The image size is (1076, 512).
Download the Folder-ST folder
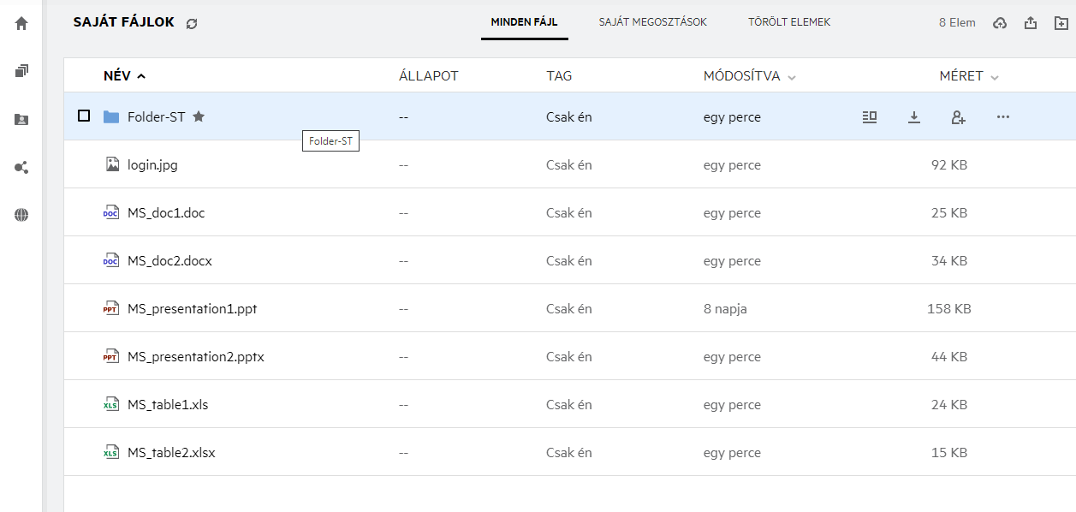(x=914, y=117)
